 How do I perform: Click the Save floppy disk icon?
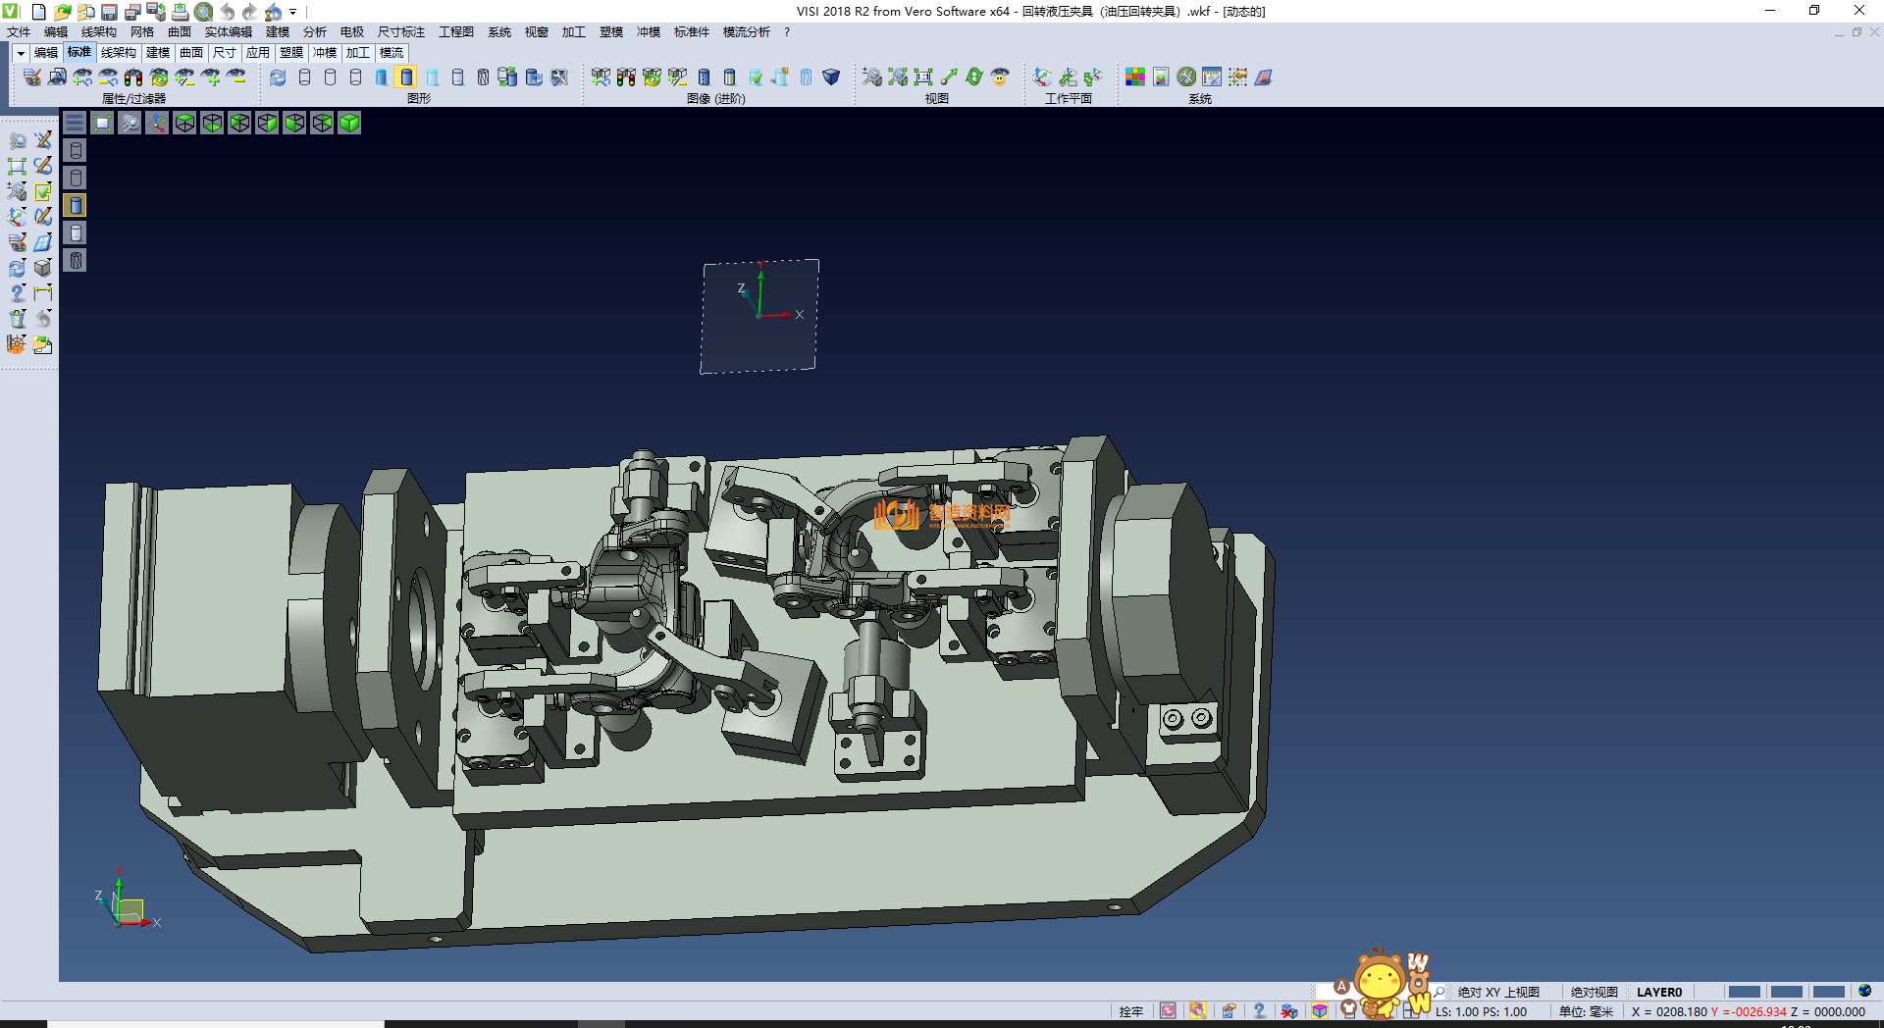[109, 12]
